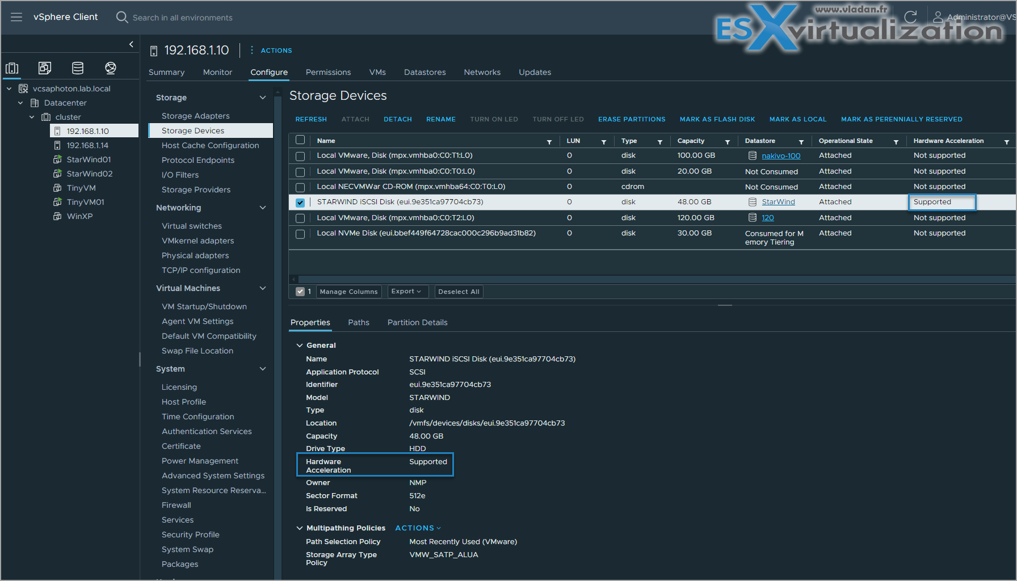
Task: Select the mpx.vmhba0:C0:T2:L0 disk checkbox
Action: click(300, 218)
